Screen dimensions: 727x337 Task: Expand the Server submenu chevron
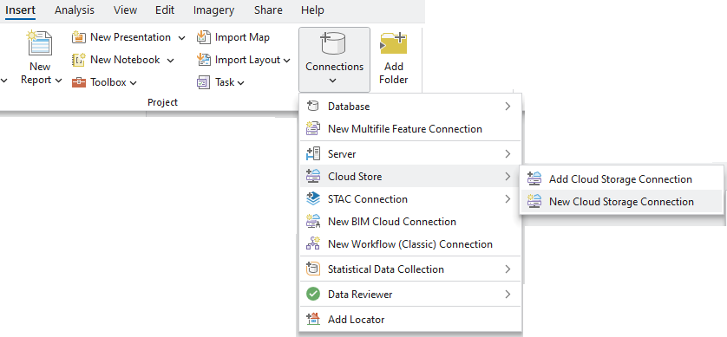click(508, 153)
